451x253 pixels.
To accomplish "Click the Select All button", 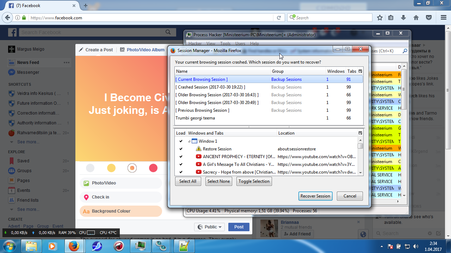I will [x=188, y=181].
